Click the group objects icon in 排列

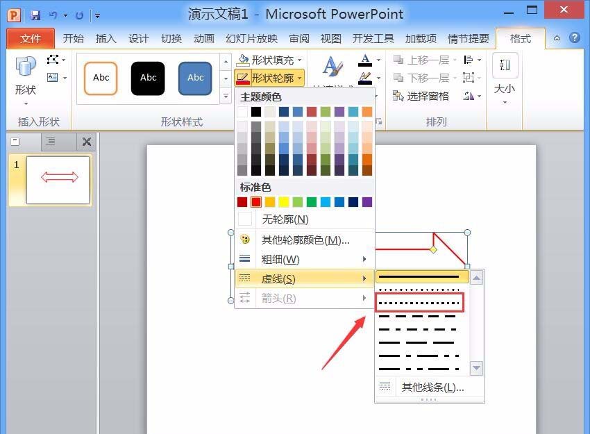point(470,78)
